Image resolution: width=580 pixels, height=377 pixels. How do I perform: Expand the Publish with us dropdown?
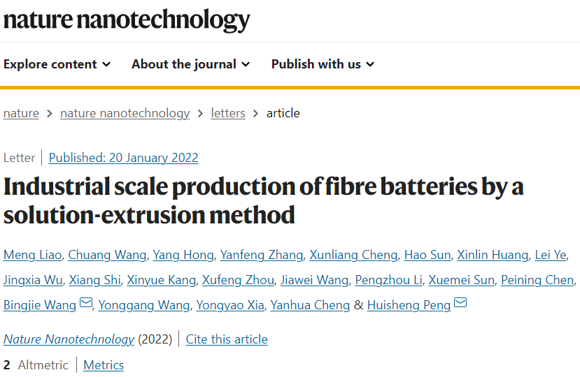tap(323, 64)
